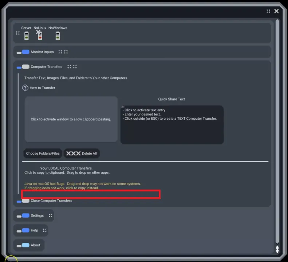Activate the Quick Share Text entry box
The height and width of the screenshot is (262, 288).
pyautogui.click(x=172, y=125)
